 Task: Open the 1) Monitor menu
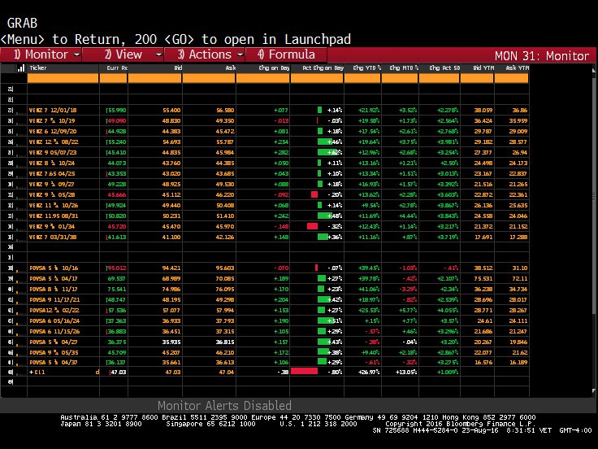coord(41,54)
